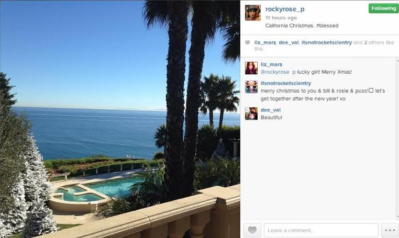The width and height of the screenshot is (399, 238).
Task: Open itsnotrocketscientry commenter username
Action: tap(286, 83)
